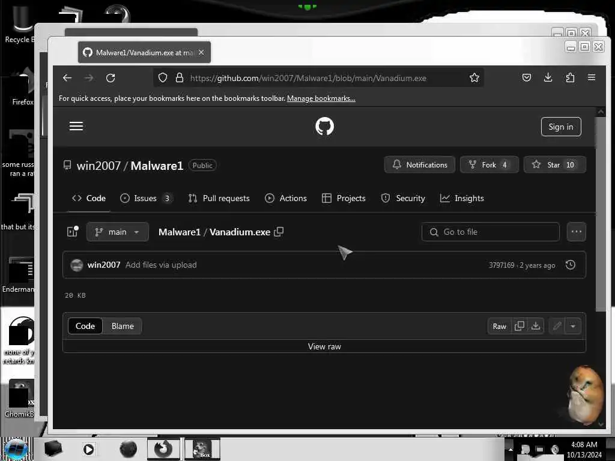Click the Notifications button
This screenshot has height=461, width=615.
420,164
